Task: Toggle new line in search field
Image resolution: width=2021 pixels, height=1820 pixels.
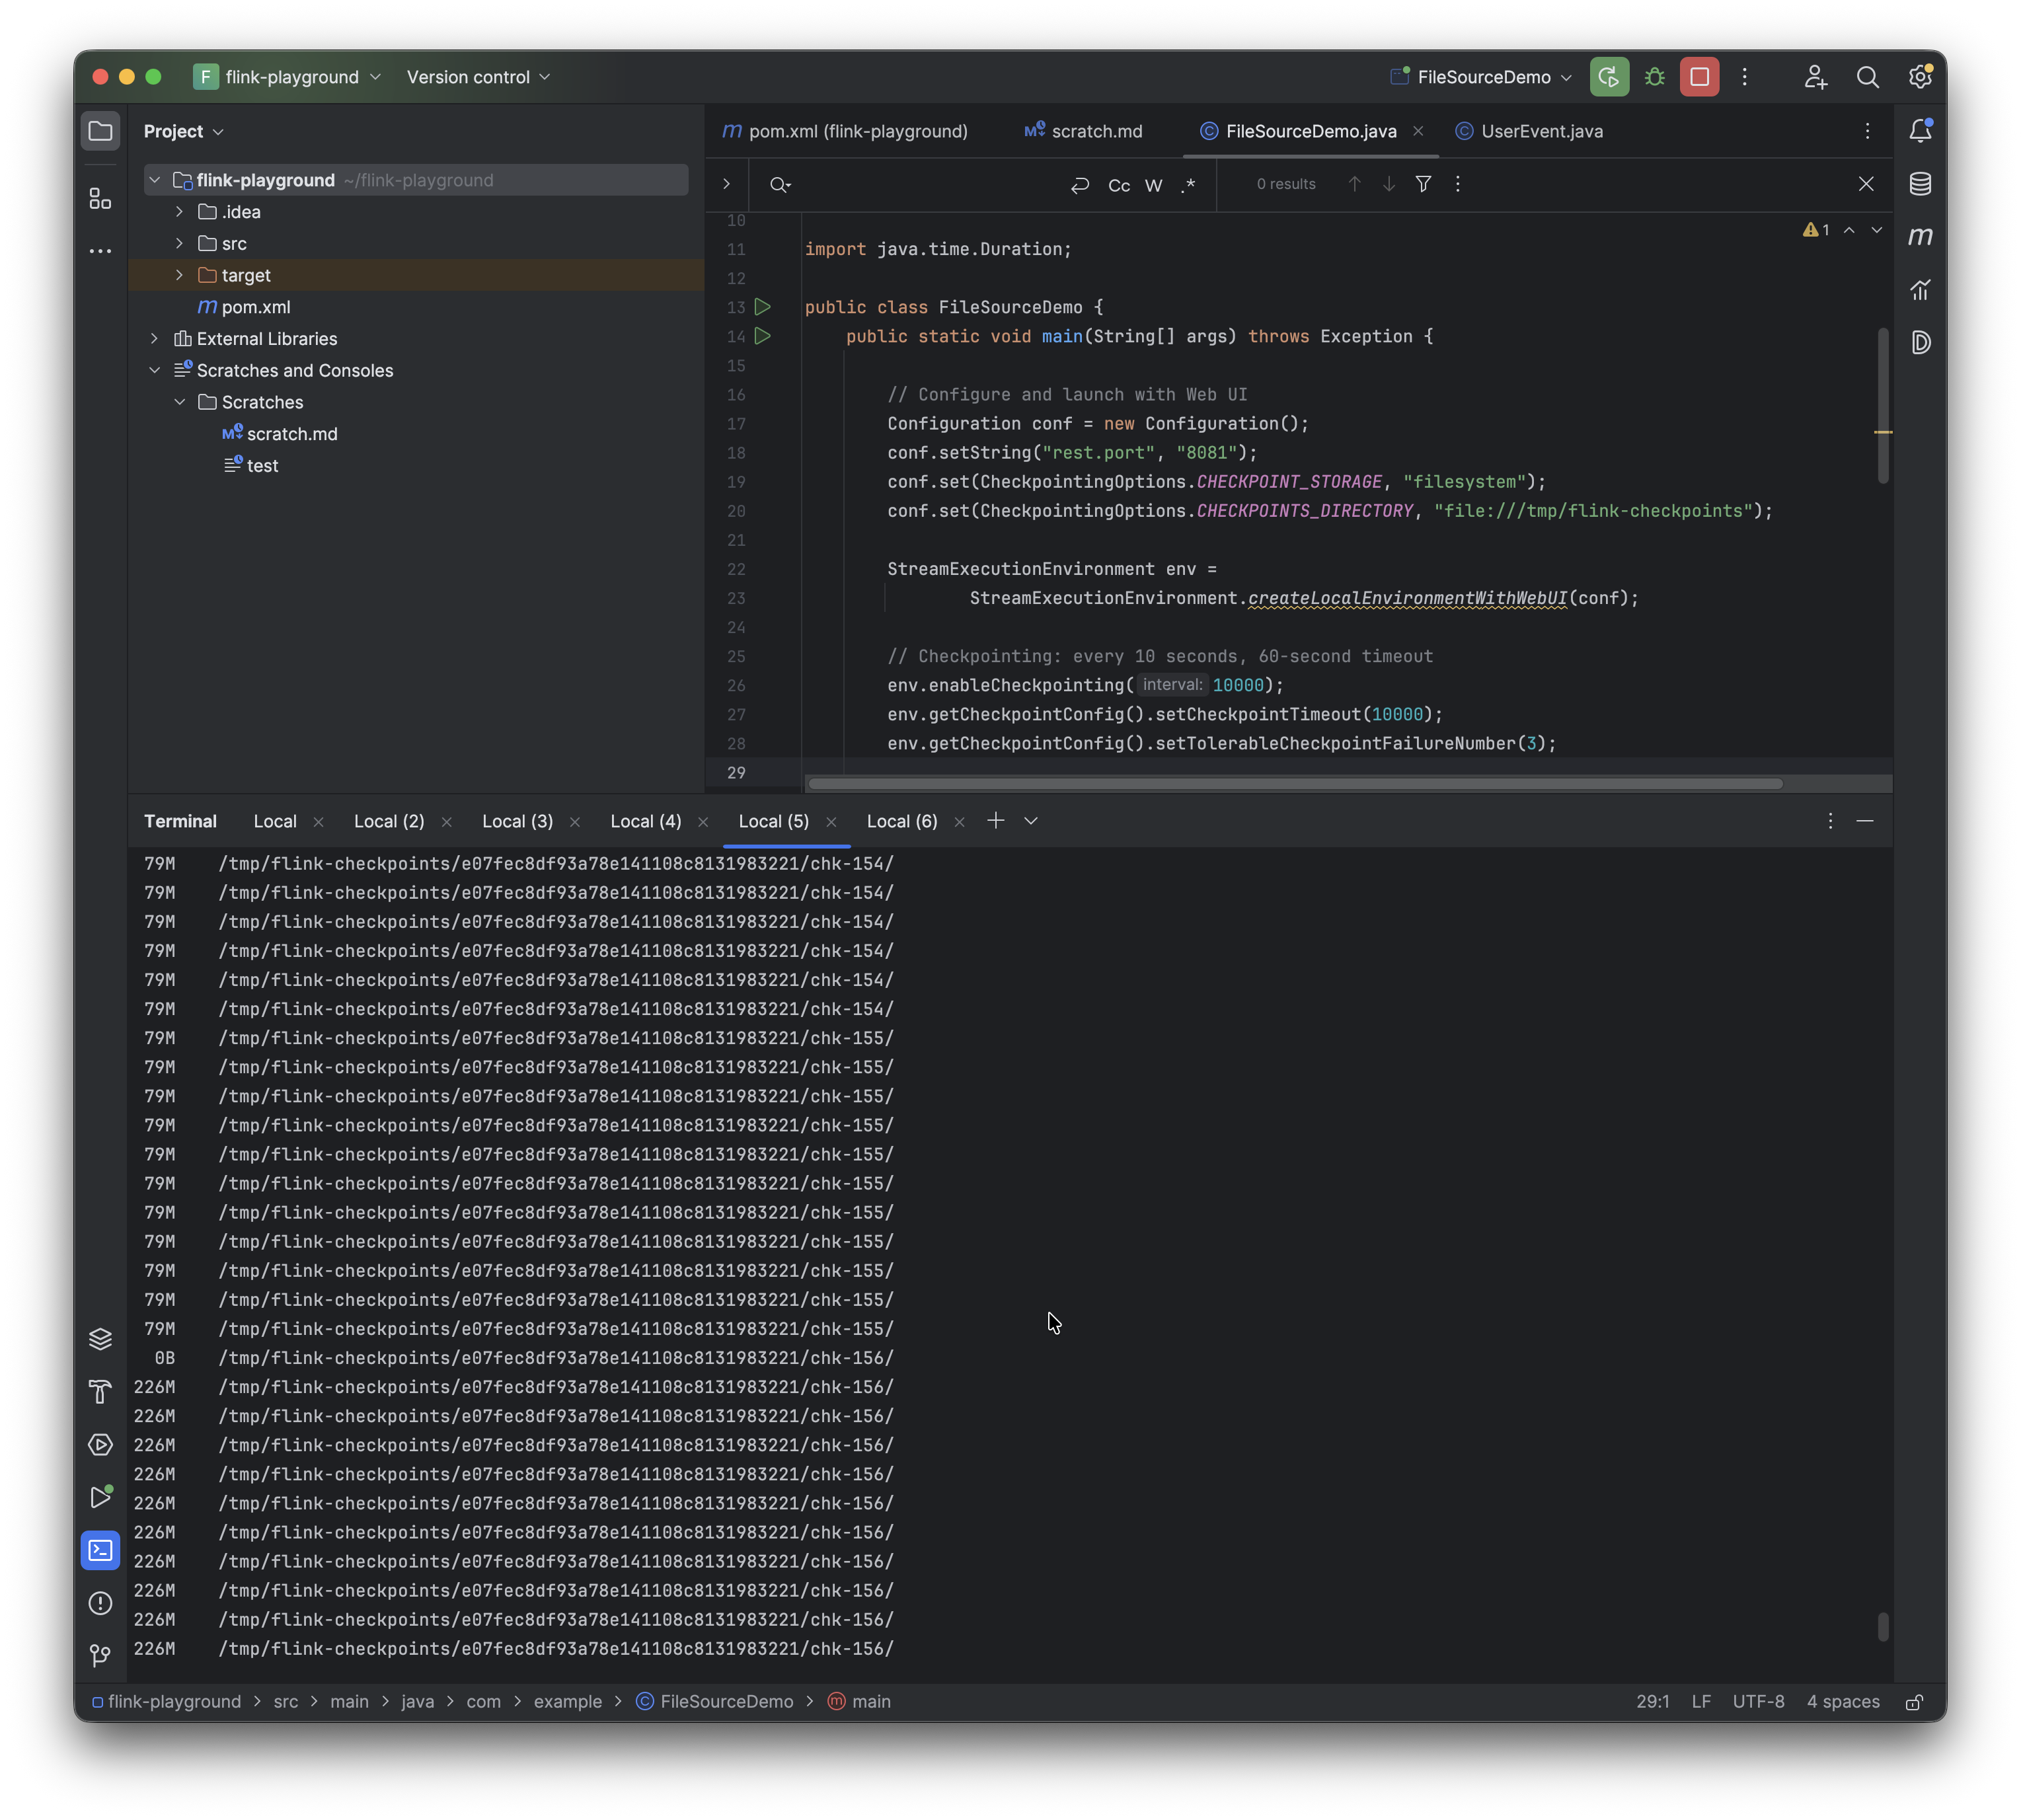Action: (1079, 185)
